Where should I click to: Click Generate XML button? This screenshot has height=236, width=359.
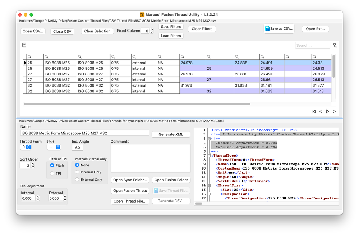171,134
